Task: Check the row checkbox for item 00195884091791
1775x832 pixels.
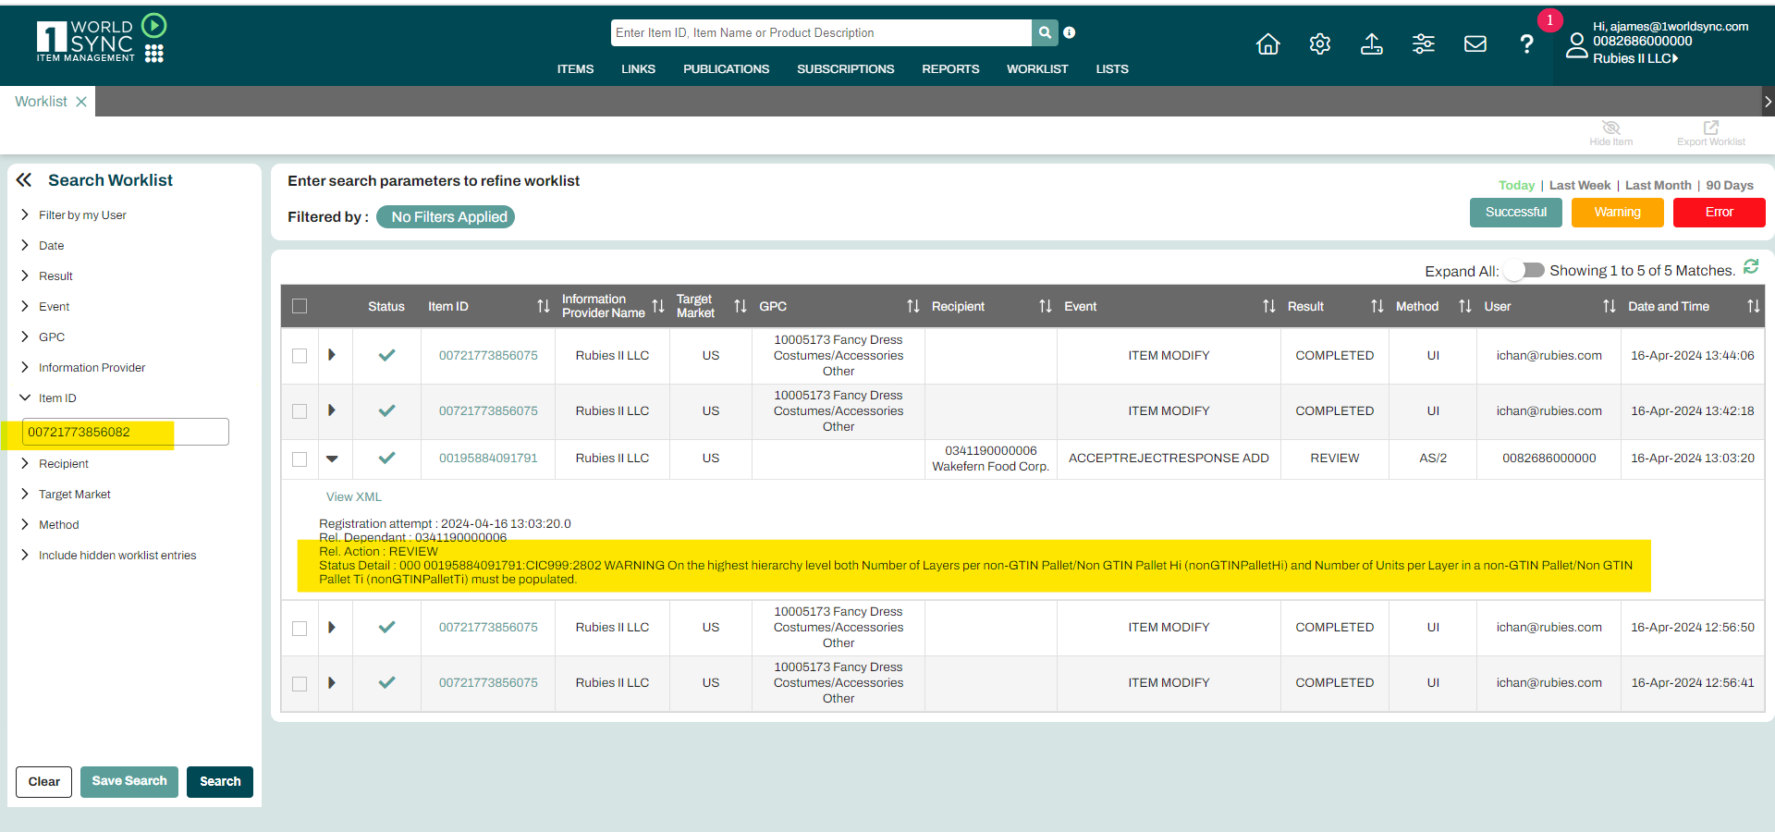Action: (300, 459)
